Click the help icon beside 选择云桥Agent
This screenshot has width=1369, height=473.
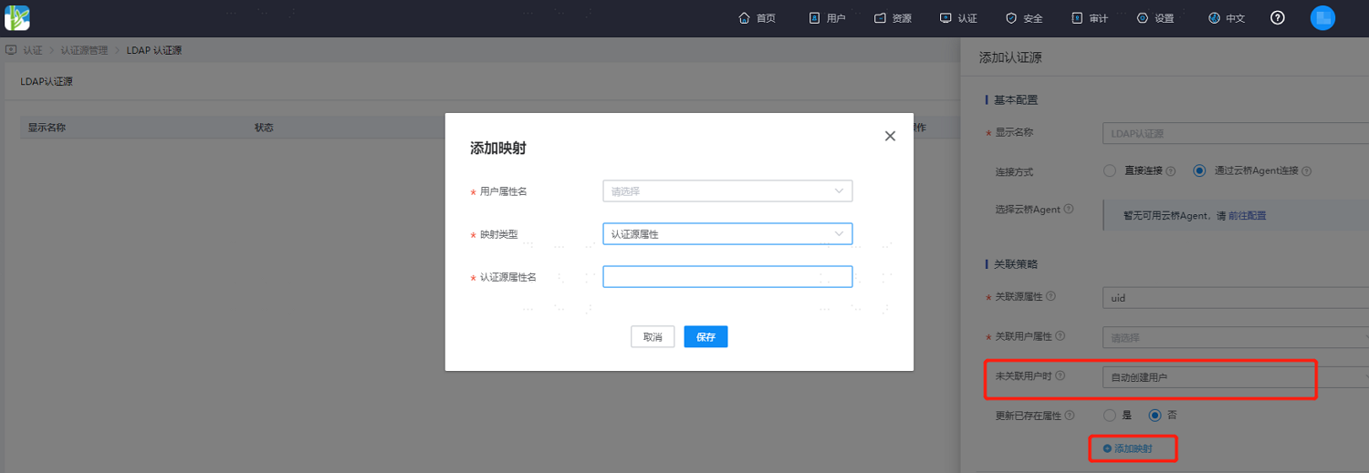pyautogui.click(x=1069, y=209)
